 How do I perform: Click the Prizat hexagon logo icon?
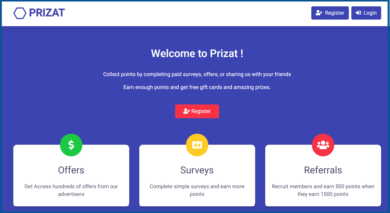point(20,13)
